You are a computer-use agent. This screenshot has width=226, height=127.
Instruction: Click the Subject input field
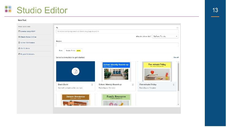117,45
